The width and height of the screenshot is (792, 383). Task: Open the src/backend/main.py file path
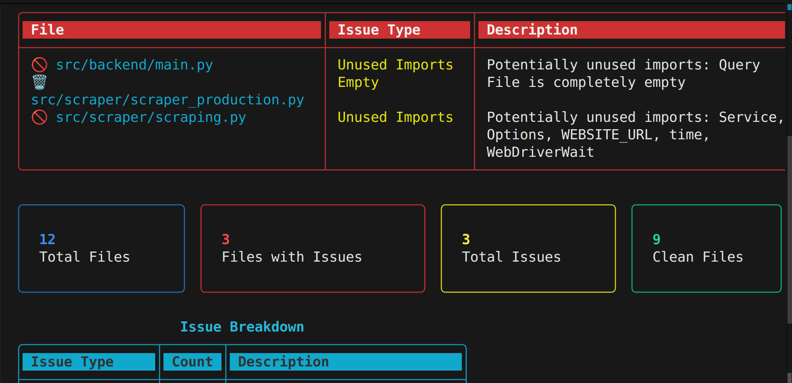(134, 65)
